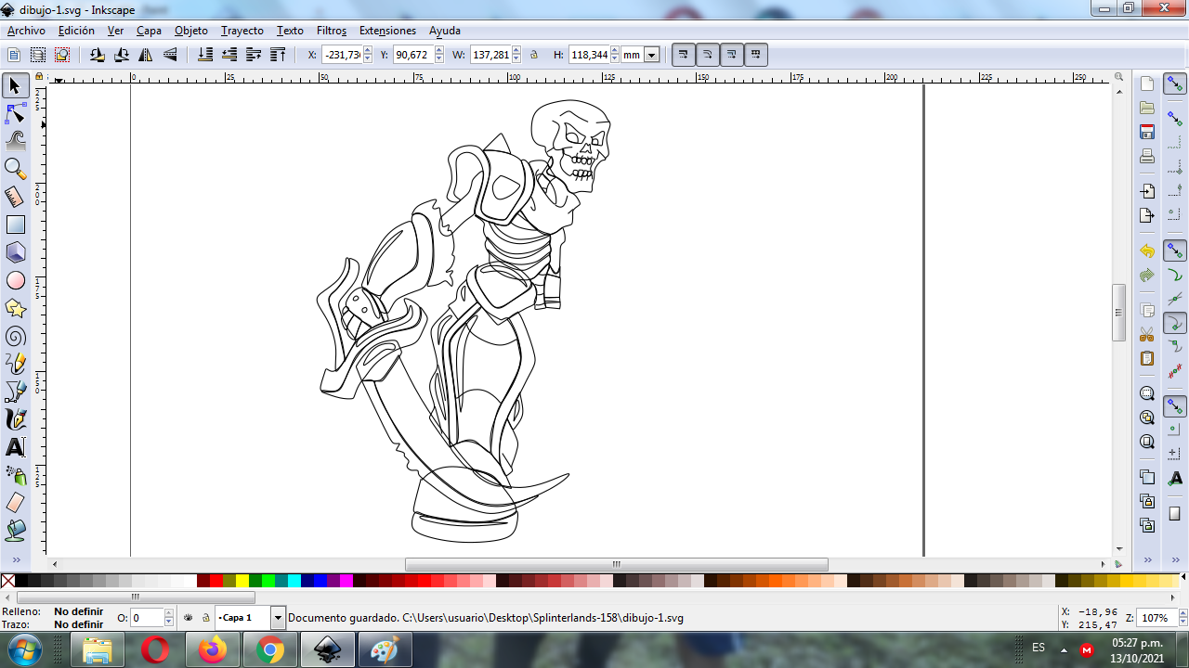Open the Archivo menu
1189x668 pixels.
26,31
